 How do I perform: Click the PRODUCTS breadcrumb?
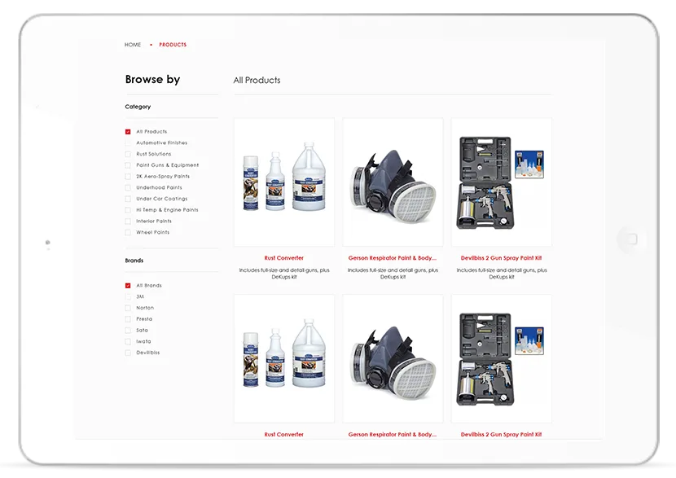click(173, 45)
